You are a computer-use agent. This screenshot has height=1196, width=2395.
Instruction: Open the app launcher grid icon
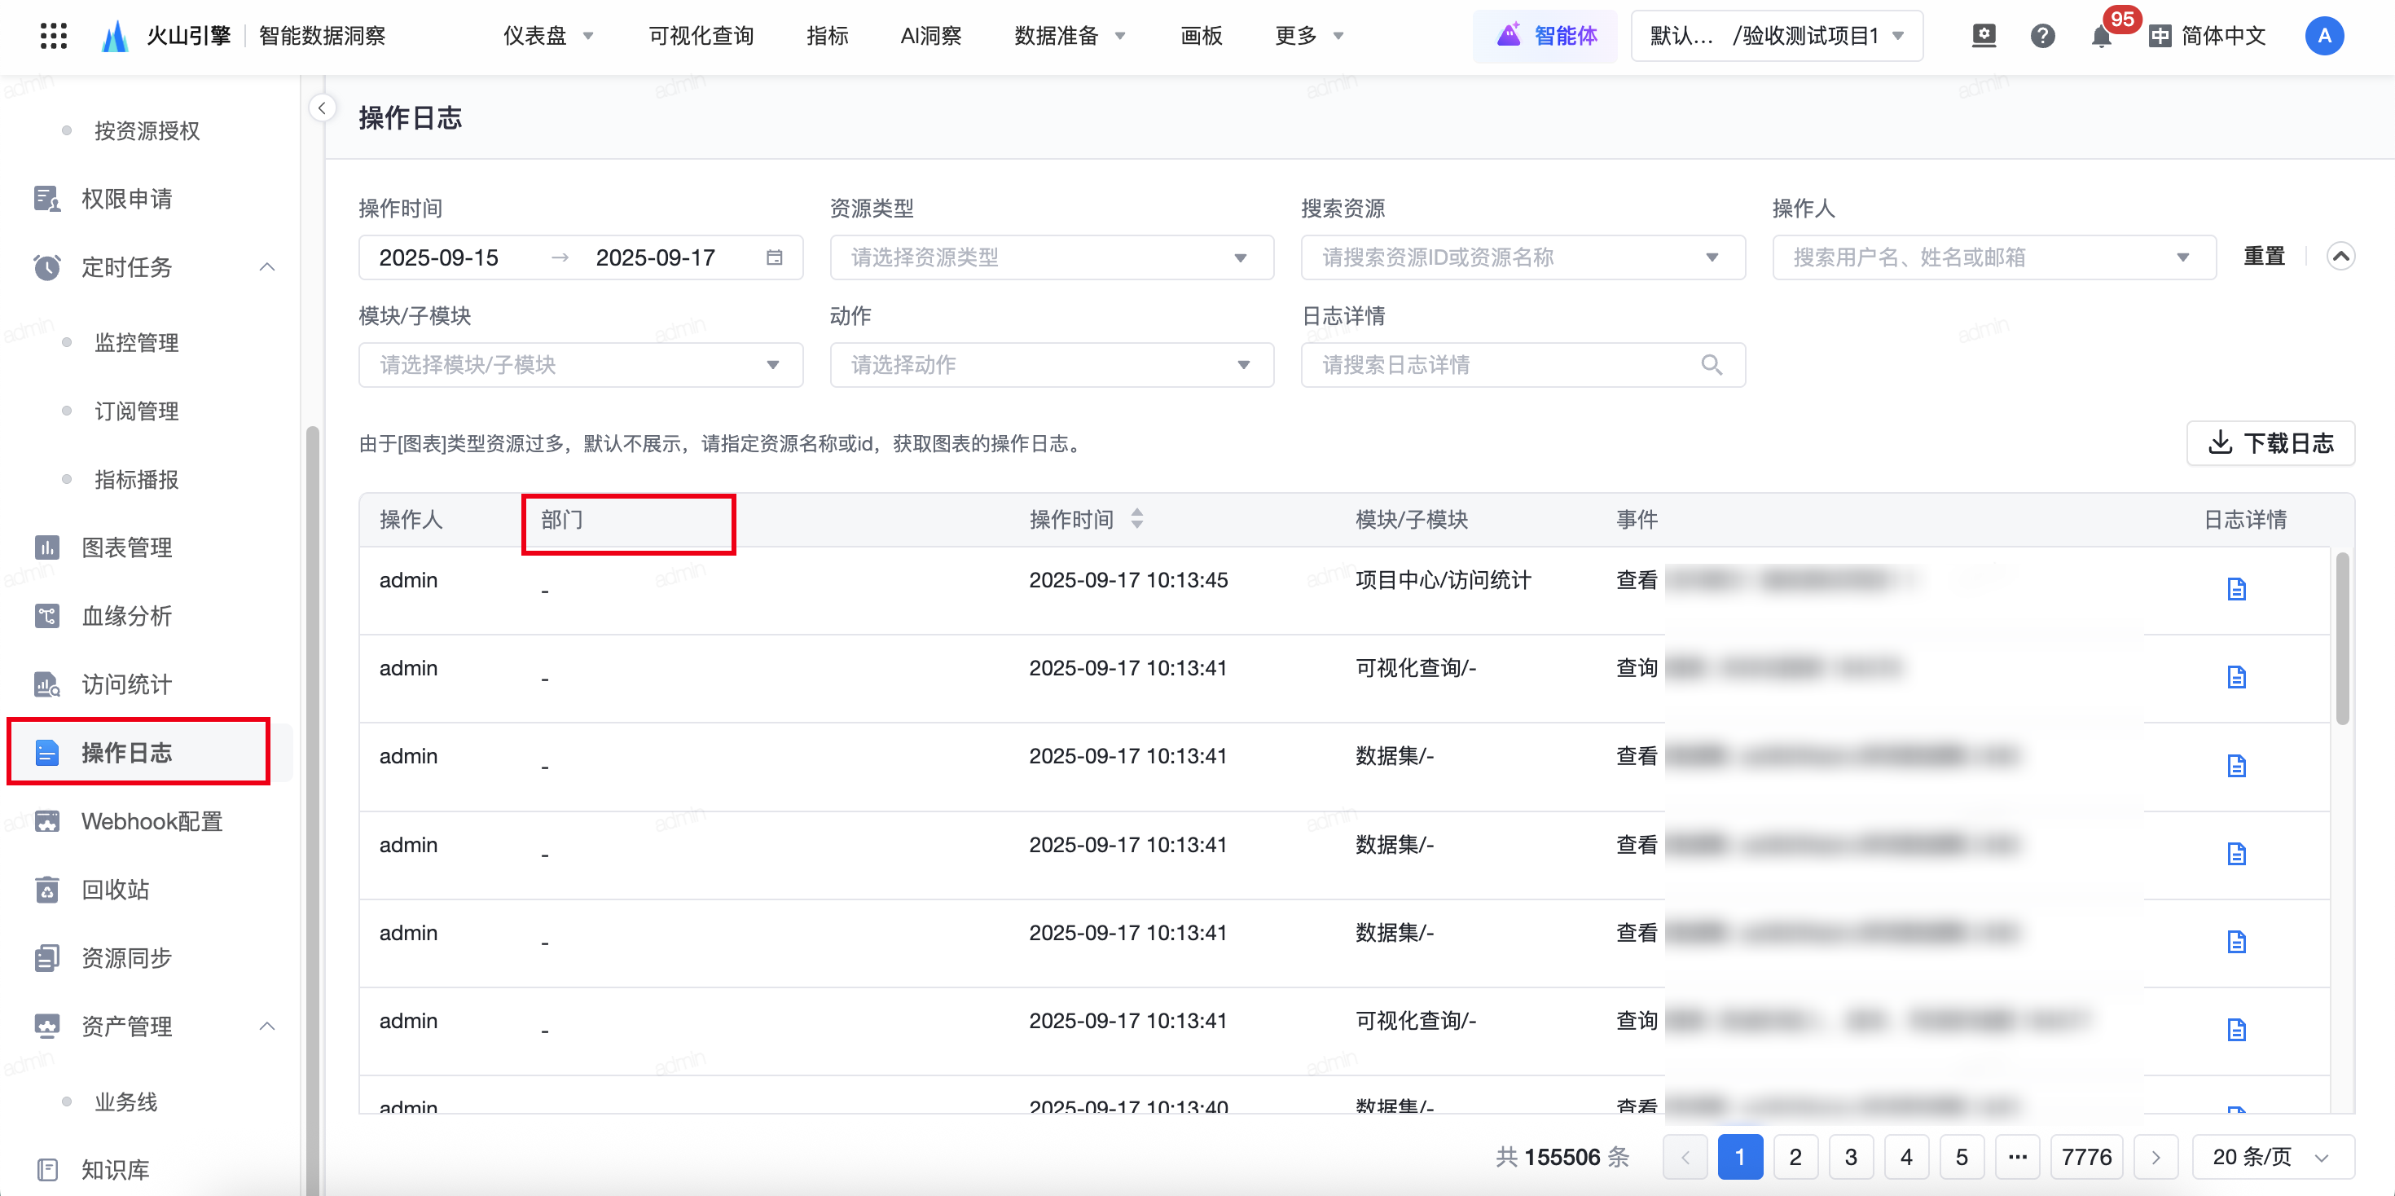pos(54,37)
